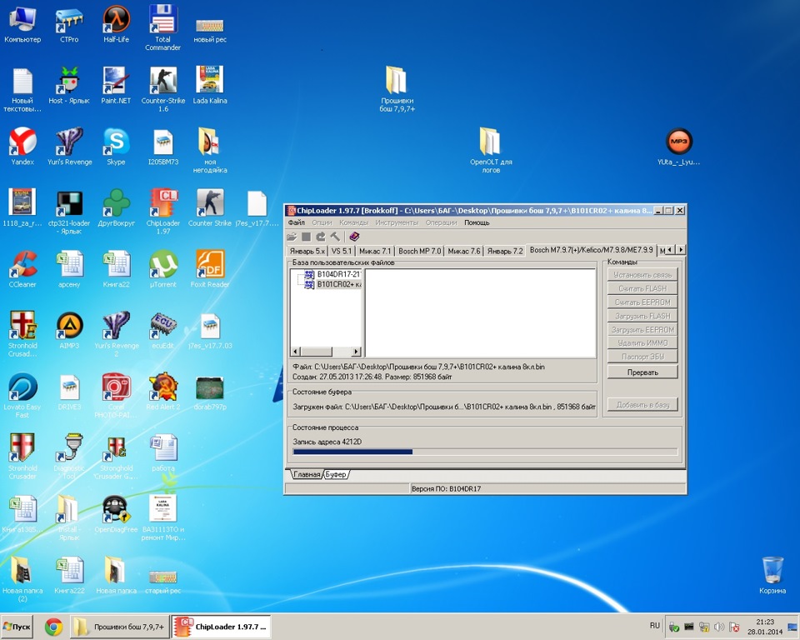
Task: Click the Считать FLASH button
Action: (642, 288)
